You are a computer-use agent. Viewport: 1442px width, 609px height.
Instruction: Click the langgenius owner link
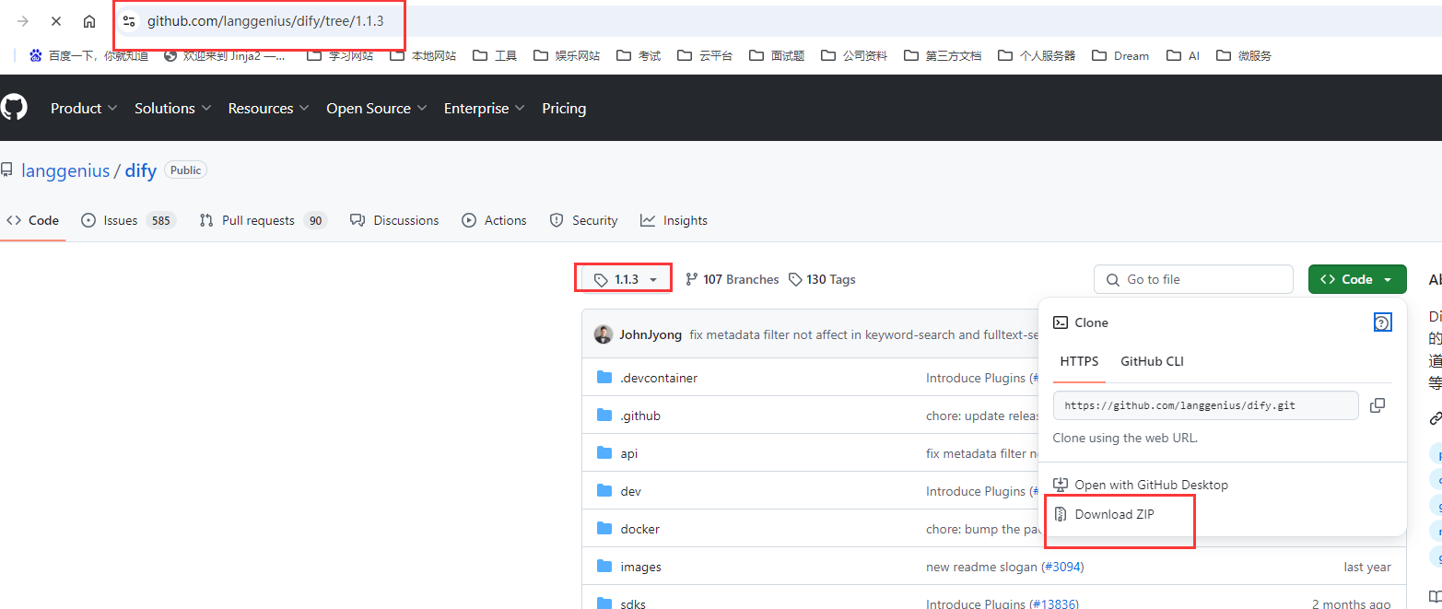65,170
